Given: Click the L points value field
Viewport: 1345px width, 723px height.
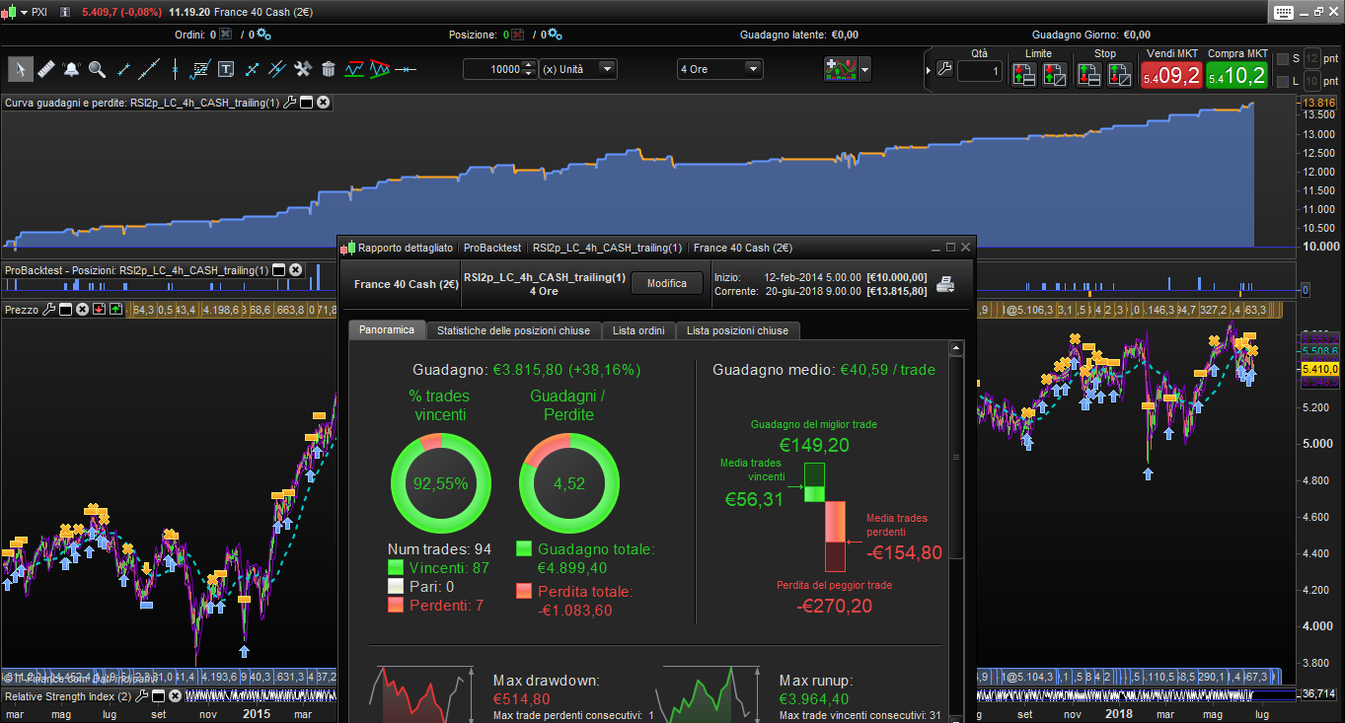Looking at the screenshot, I should (x=1311, y=82).
